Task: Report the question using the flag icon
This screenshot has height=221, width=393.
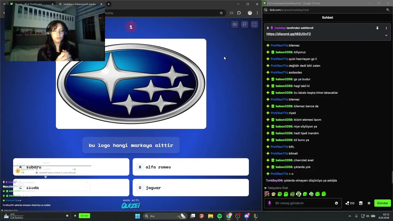Action: (244, 25)
